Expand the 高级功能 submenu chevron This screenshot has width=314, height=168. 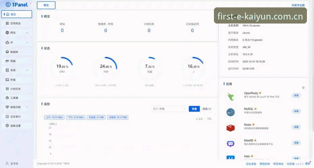27,107
